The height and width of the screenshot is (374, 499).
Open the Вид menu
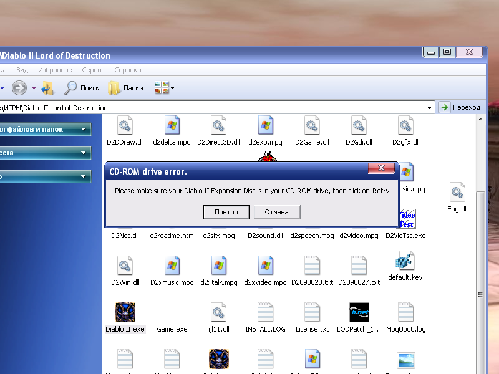coord(22,70)
